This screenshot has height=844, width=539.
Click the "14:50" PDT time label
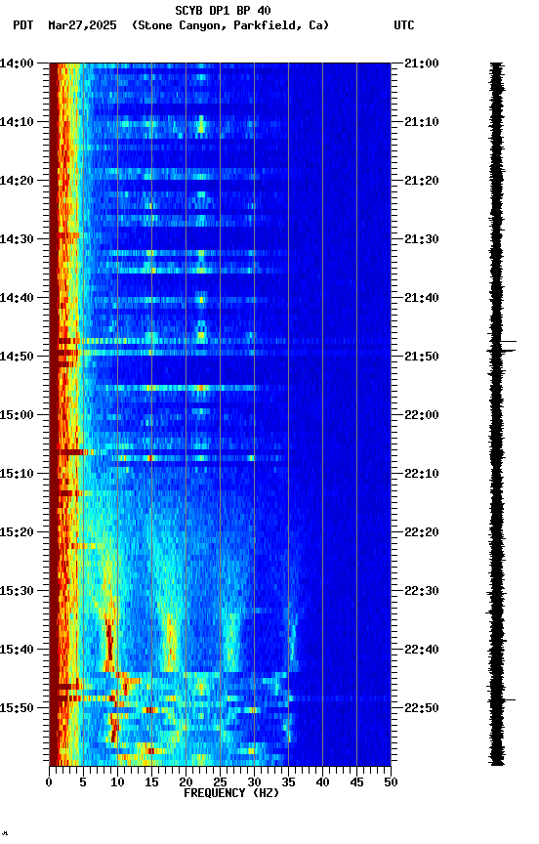[17, 357]
